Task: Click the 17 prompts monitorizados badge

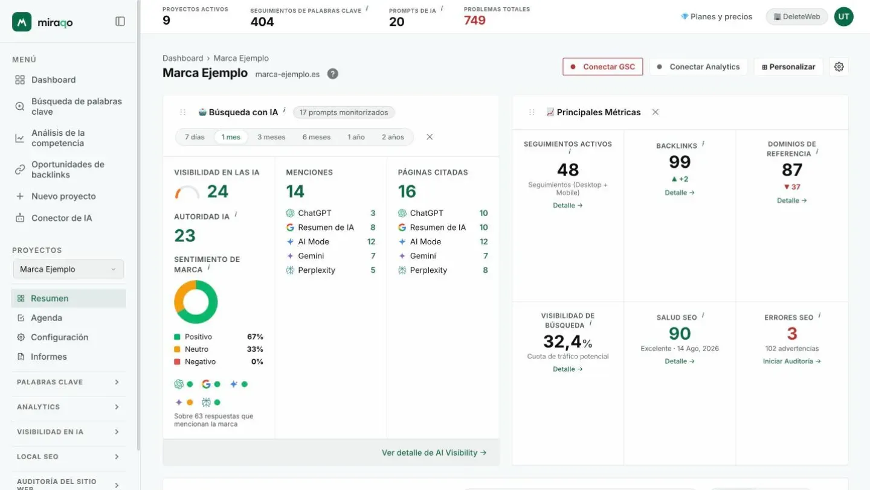Action: tap(344, 112)
